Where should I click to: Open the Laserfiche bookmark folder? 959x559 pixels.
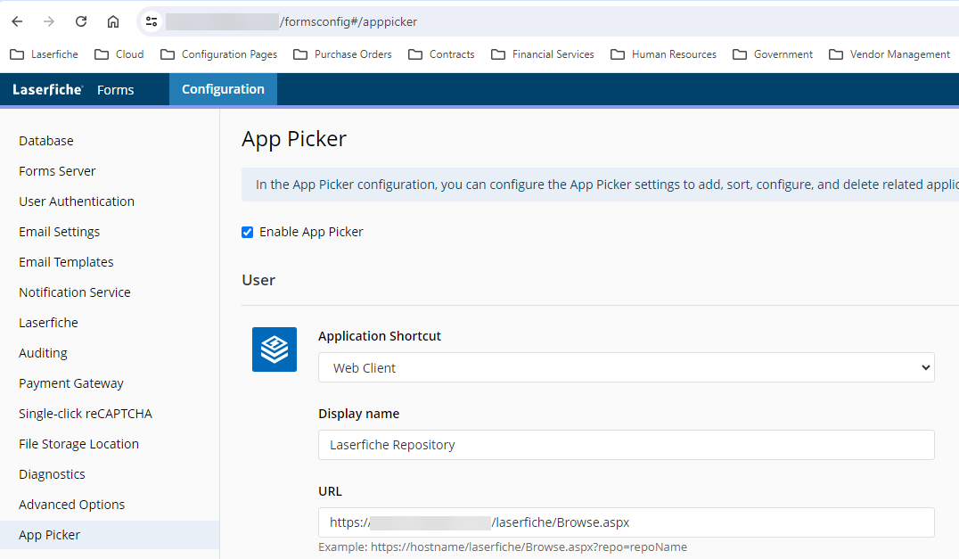pos(44,54)
